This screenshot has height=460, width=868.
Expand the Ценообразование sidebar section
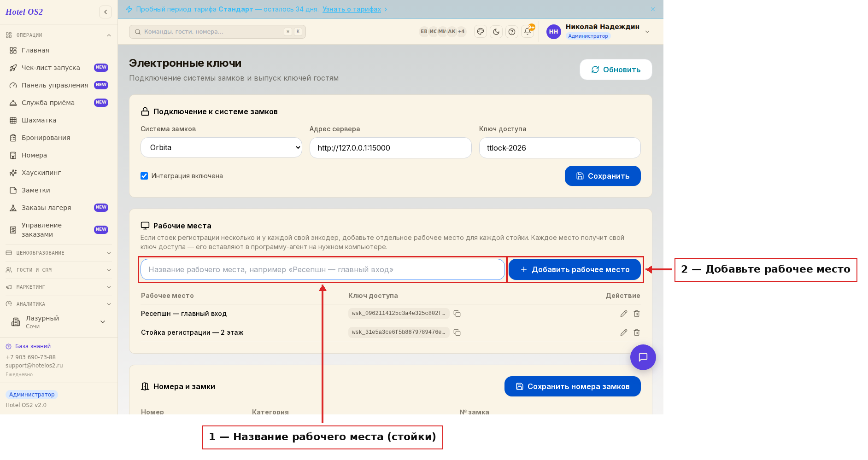(59, 253)
